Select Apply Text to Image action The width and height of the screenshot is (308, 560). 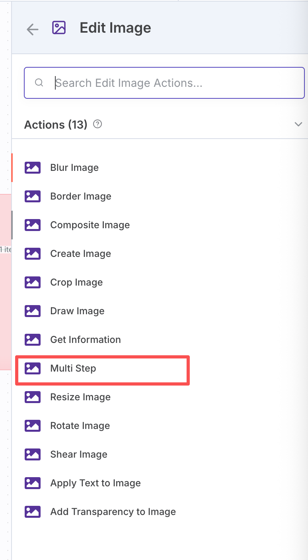click(159, 483)
